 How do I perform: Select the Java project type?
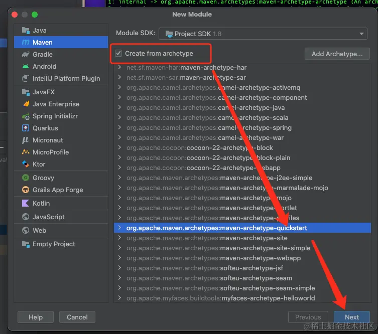tap(61, 31)
